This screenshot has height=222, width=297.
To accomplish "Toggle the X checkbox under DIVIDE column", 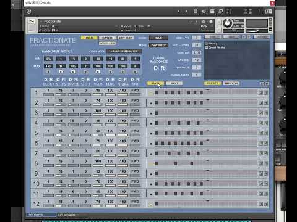I will pos(73,72).
